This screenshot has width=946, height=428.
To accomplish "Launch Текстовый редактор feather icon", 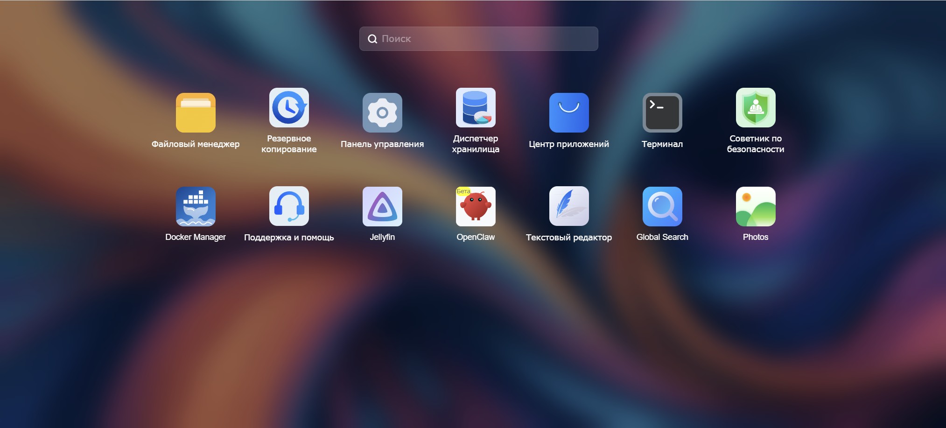I will click(x=569, y=206).
